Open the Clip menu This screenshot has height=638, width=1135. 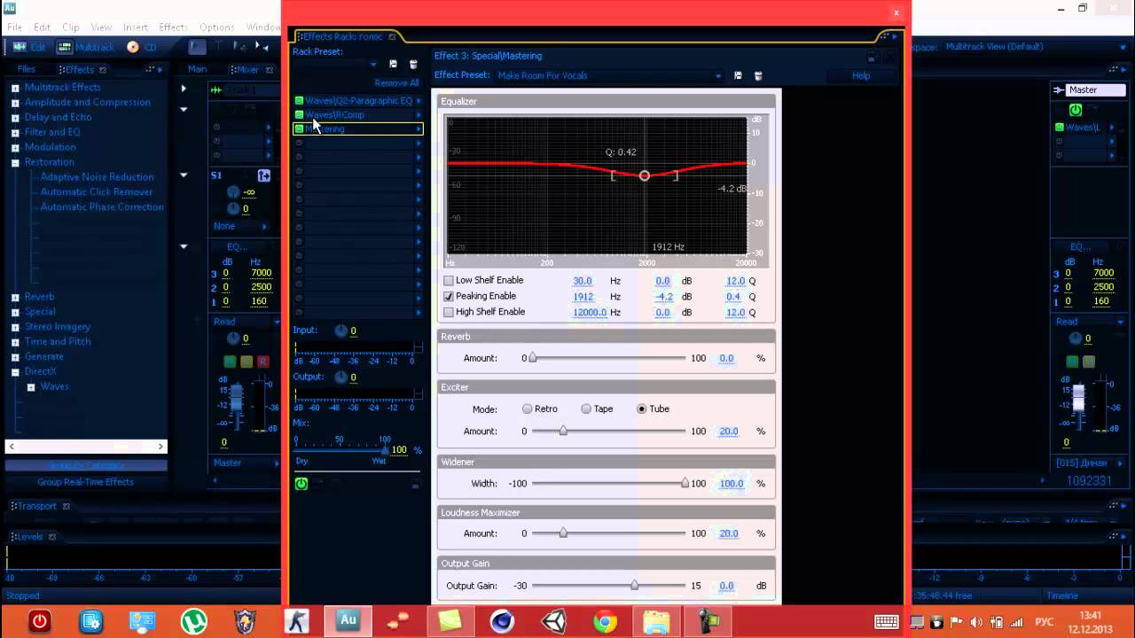click(x=71, y=27)
